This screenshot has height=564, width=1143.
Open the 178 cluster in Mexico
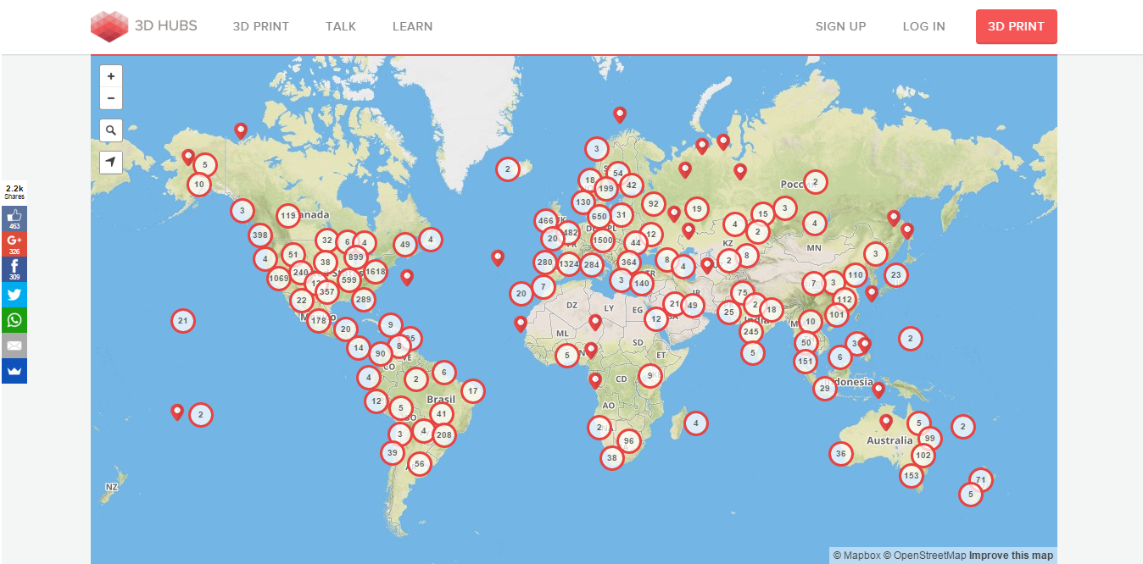click(319, 320)
